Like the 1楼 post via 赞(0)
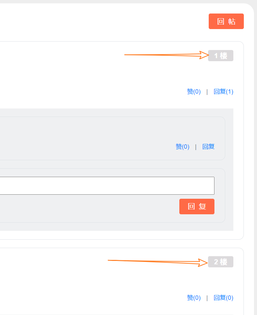The height and width of the screenshot is (315, 257). [194, 92]
